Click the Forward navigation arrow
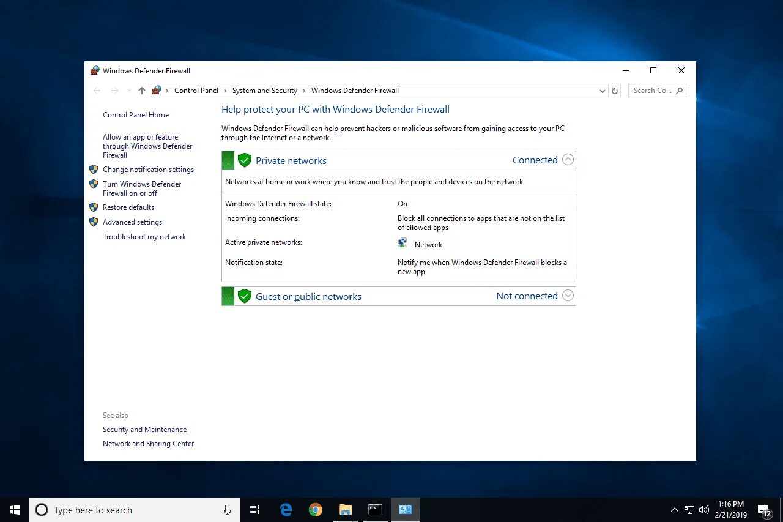 (114, 91)
